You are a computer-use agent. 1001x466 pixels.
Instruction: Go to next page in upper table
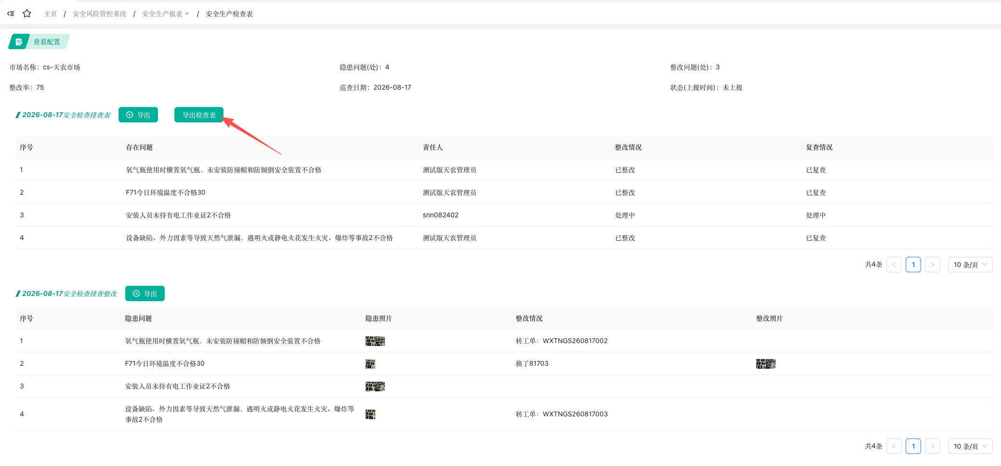[933, 265]
